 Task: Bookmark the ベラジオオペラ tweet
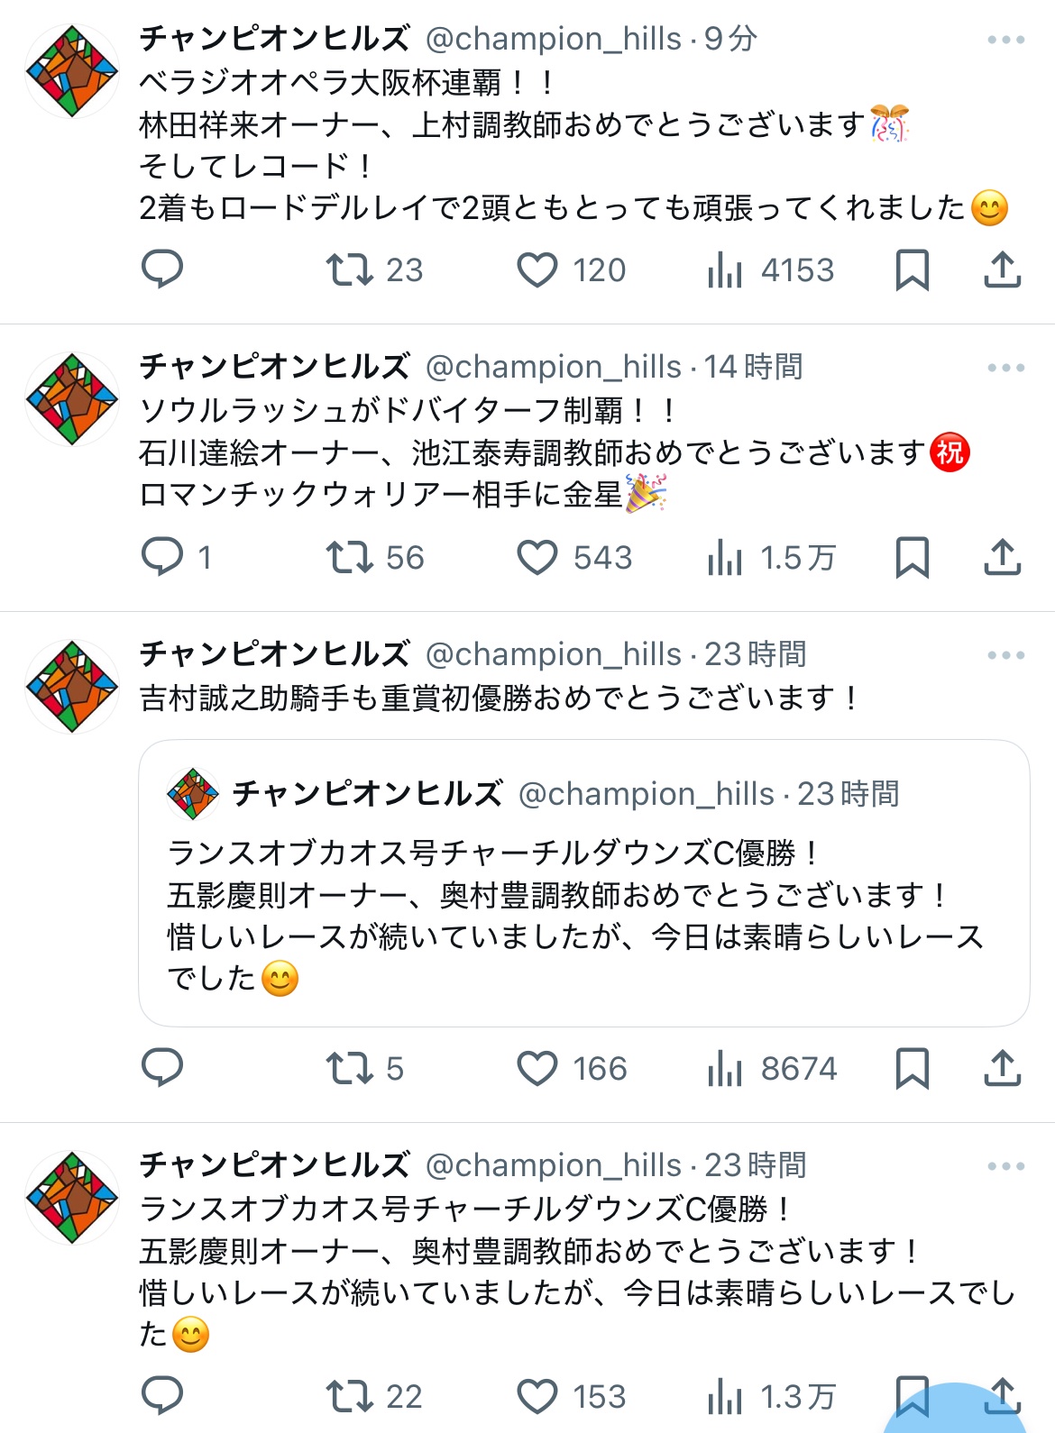point(912,269)
